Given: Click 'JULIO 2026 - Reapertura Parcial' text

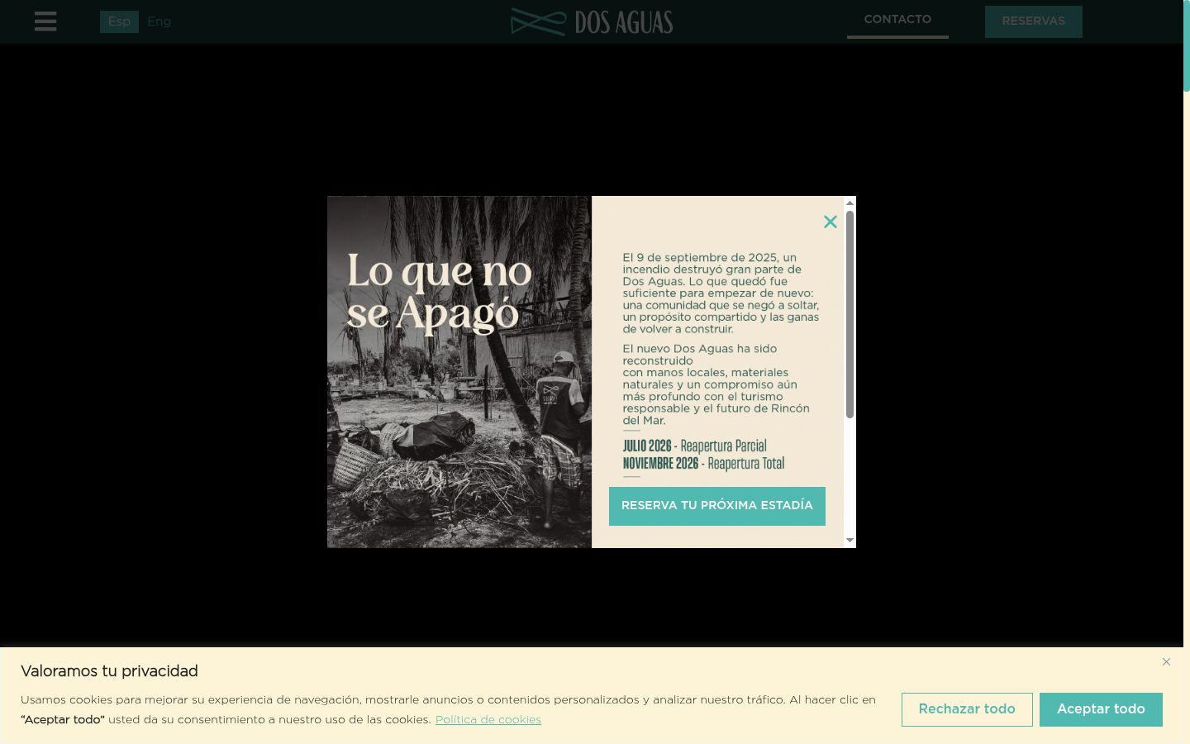Looking at the screenshot, I should click(x=695, y=446).
